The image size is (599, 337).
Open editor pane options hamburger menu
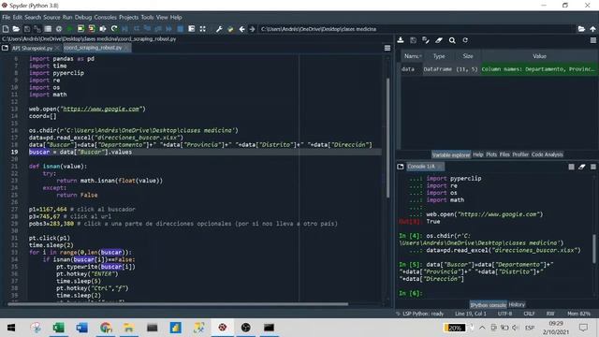click(x=387, y=48)
